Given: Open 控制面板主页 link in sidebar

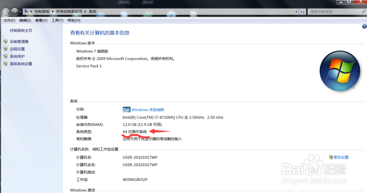Looking at the screenshot, I should pyautogui.click(x=21, y=31).
